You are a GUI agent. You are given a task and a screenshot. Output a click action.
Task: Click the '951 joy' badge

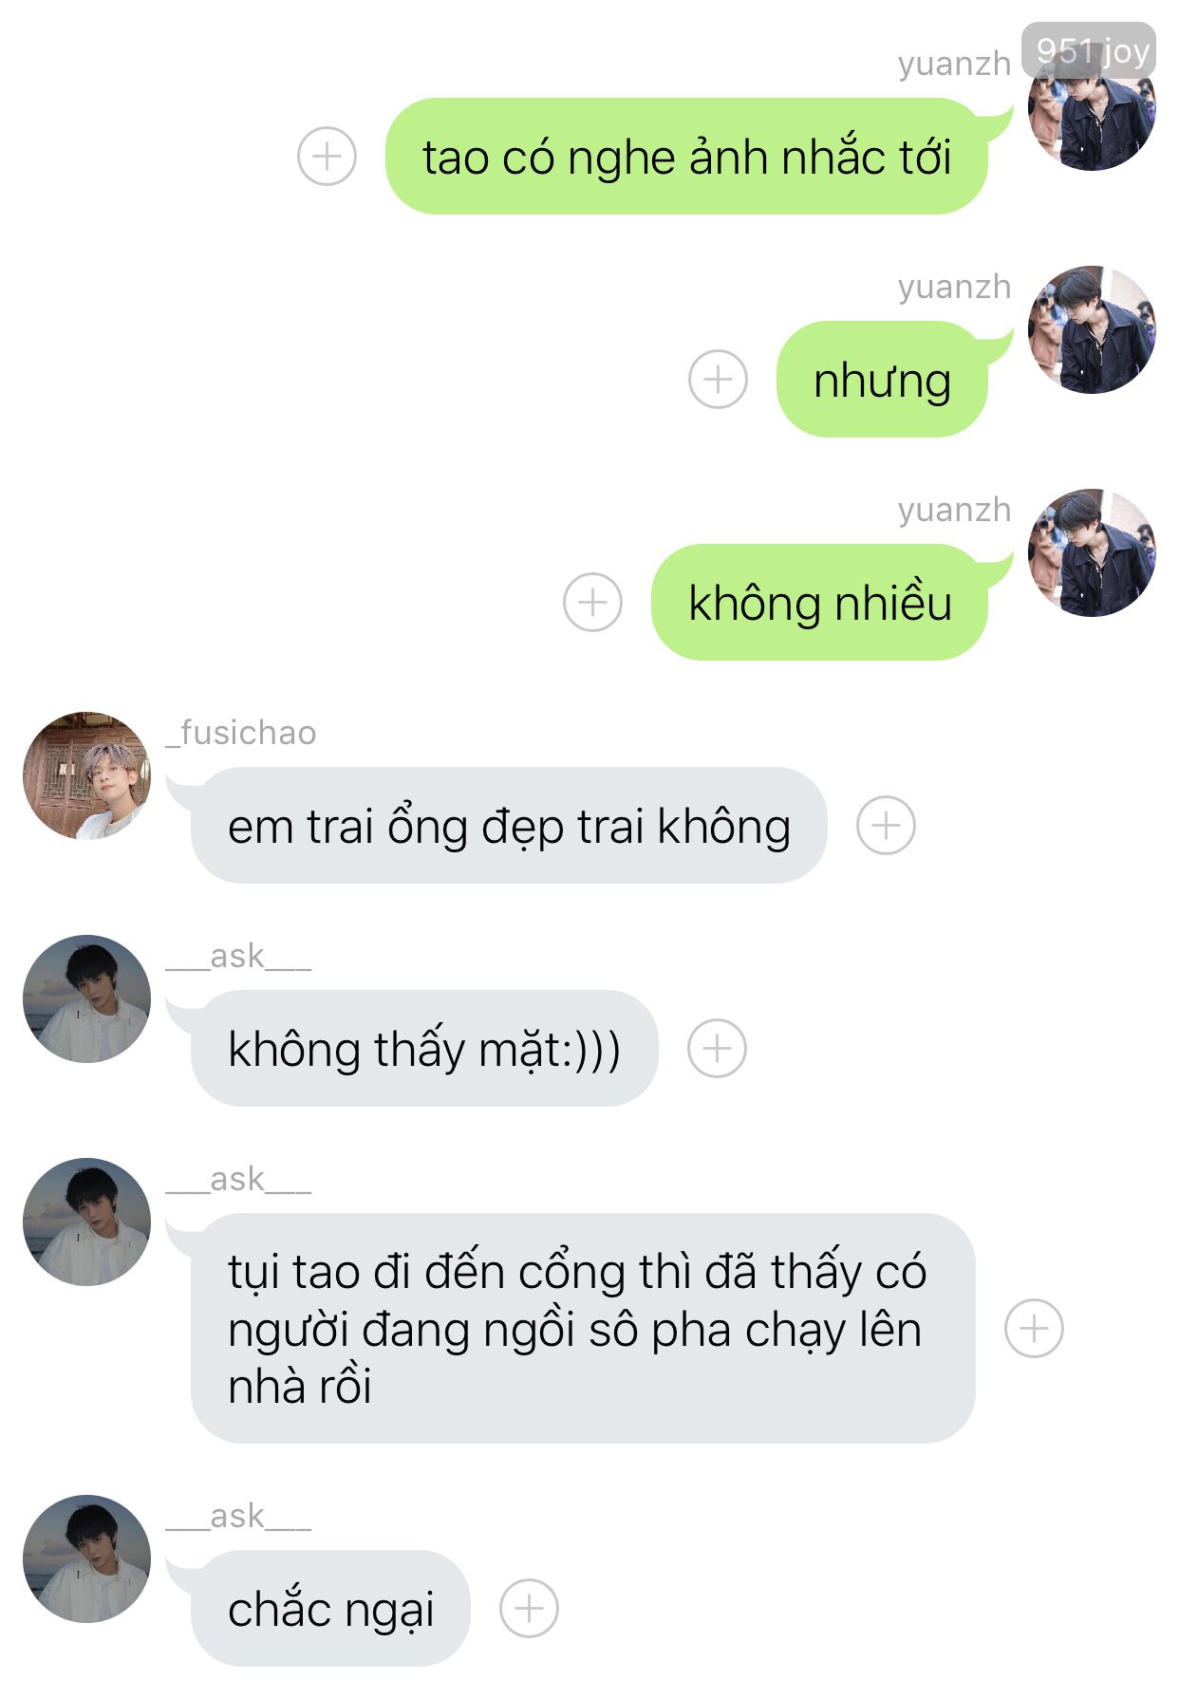click(x=1089, y=50)
